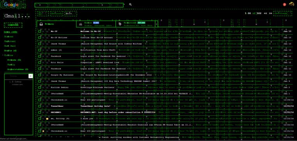The width and height of the screenshot is (297, 141).
Task: Add a new tab with plus icon
Action: pos(156,24)
